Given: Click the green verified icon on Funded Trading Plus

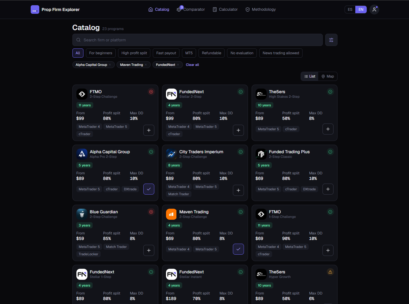Looking at the screenshot, I should pos(330,152).
